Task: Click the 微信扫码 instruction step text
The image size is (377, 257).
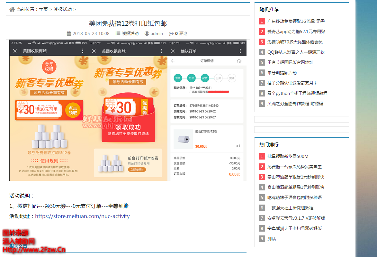Action: 69,206
